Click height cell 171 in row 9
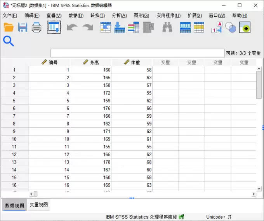Screen dimensions: 264x221 (91, 131)
